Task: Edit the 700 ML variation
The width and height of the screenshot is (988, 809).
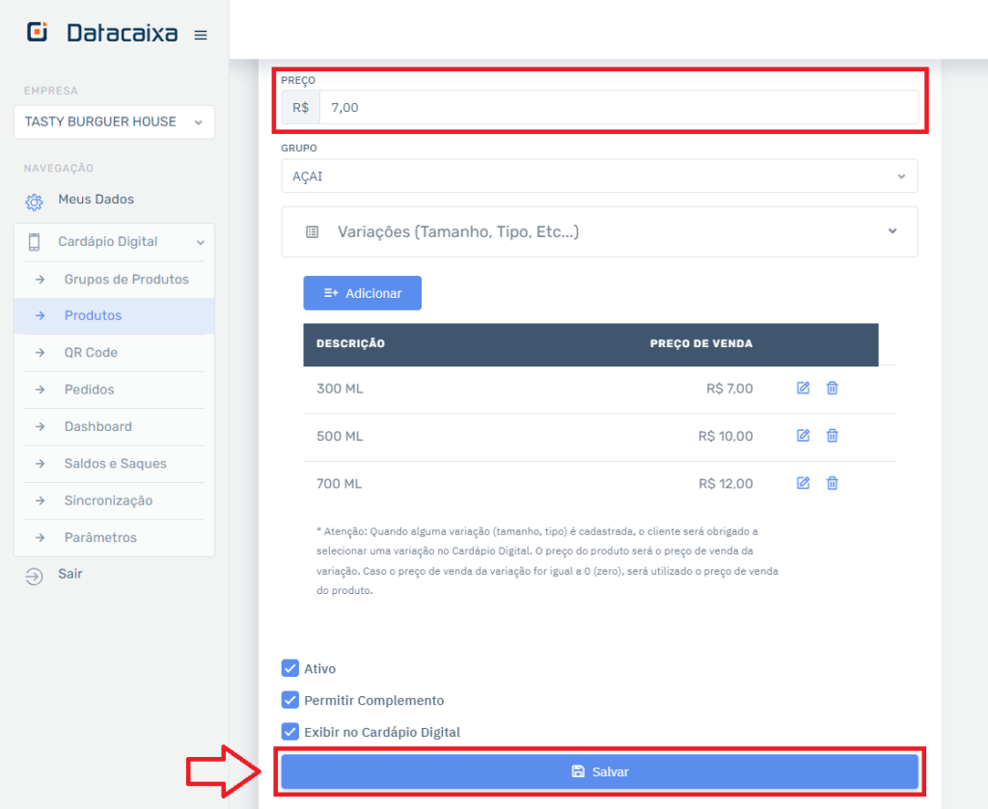Action: coord(803,483)
